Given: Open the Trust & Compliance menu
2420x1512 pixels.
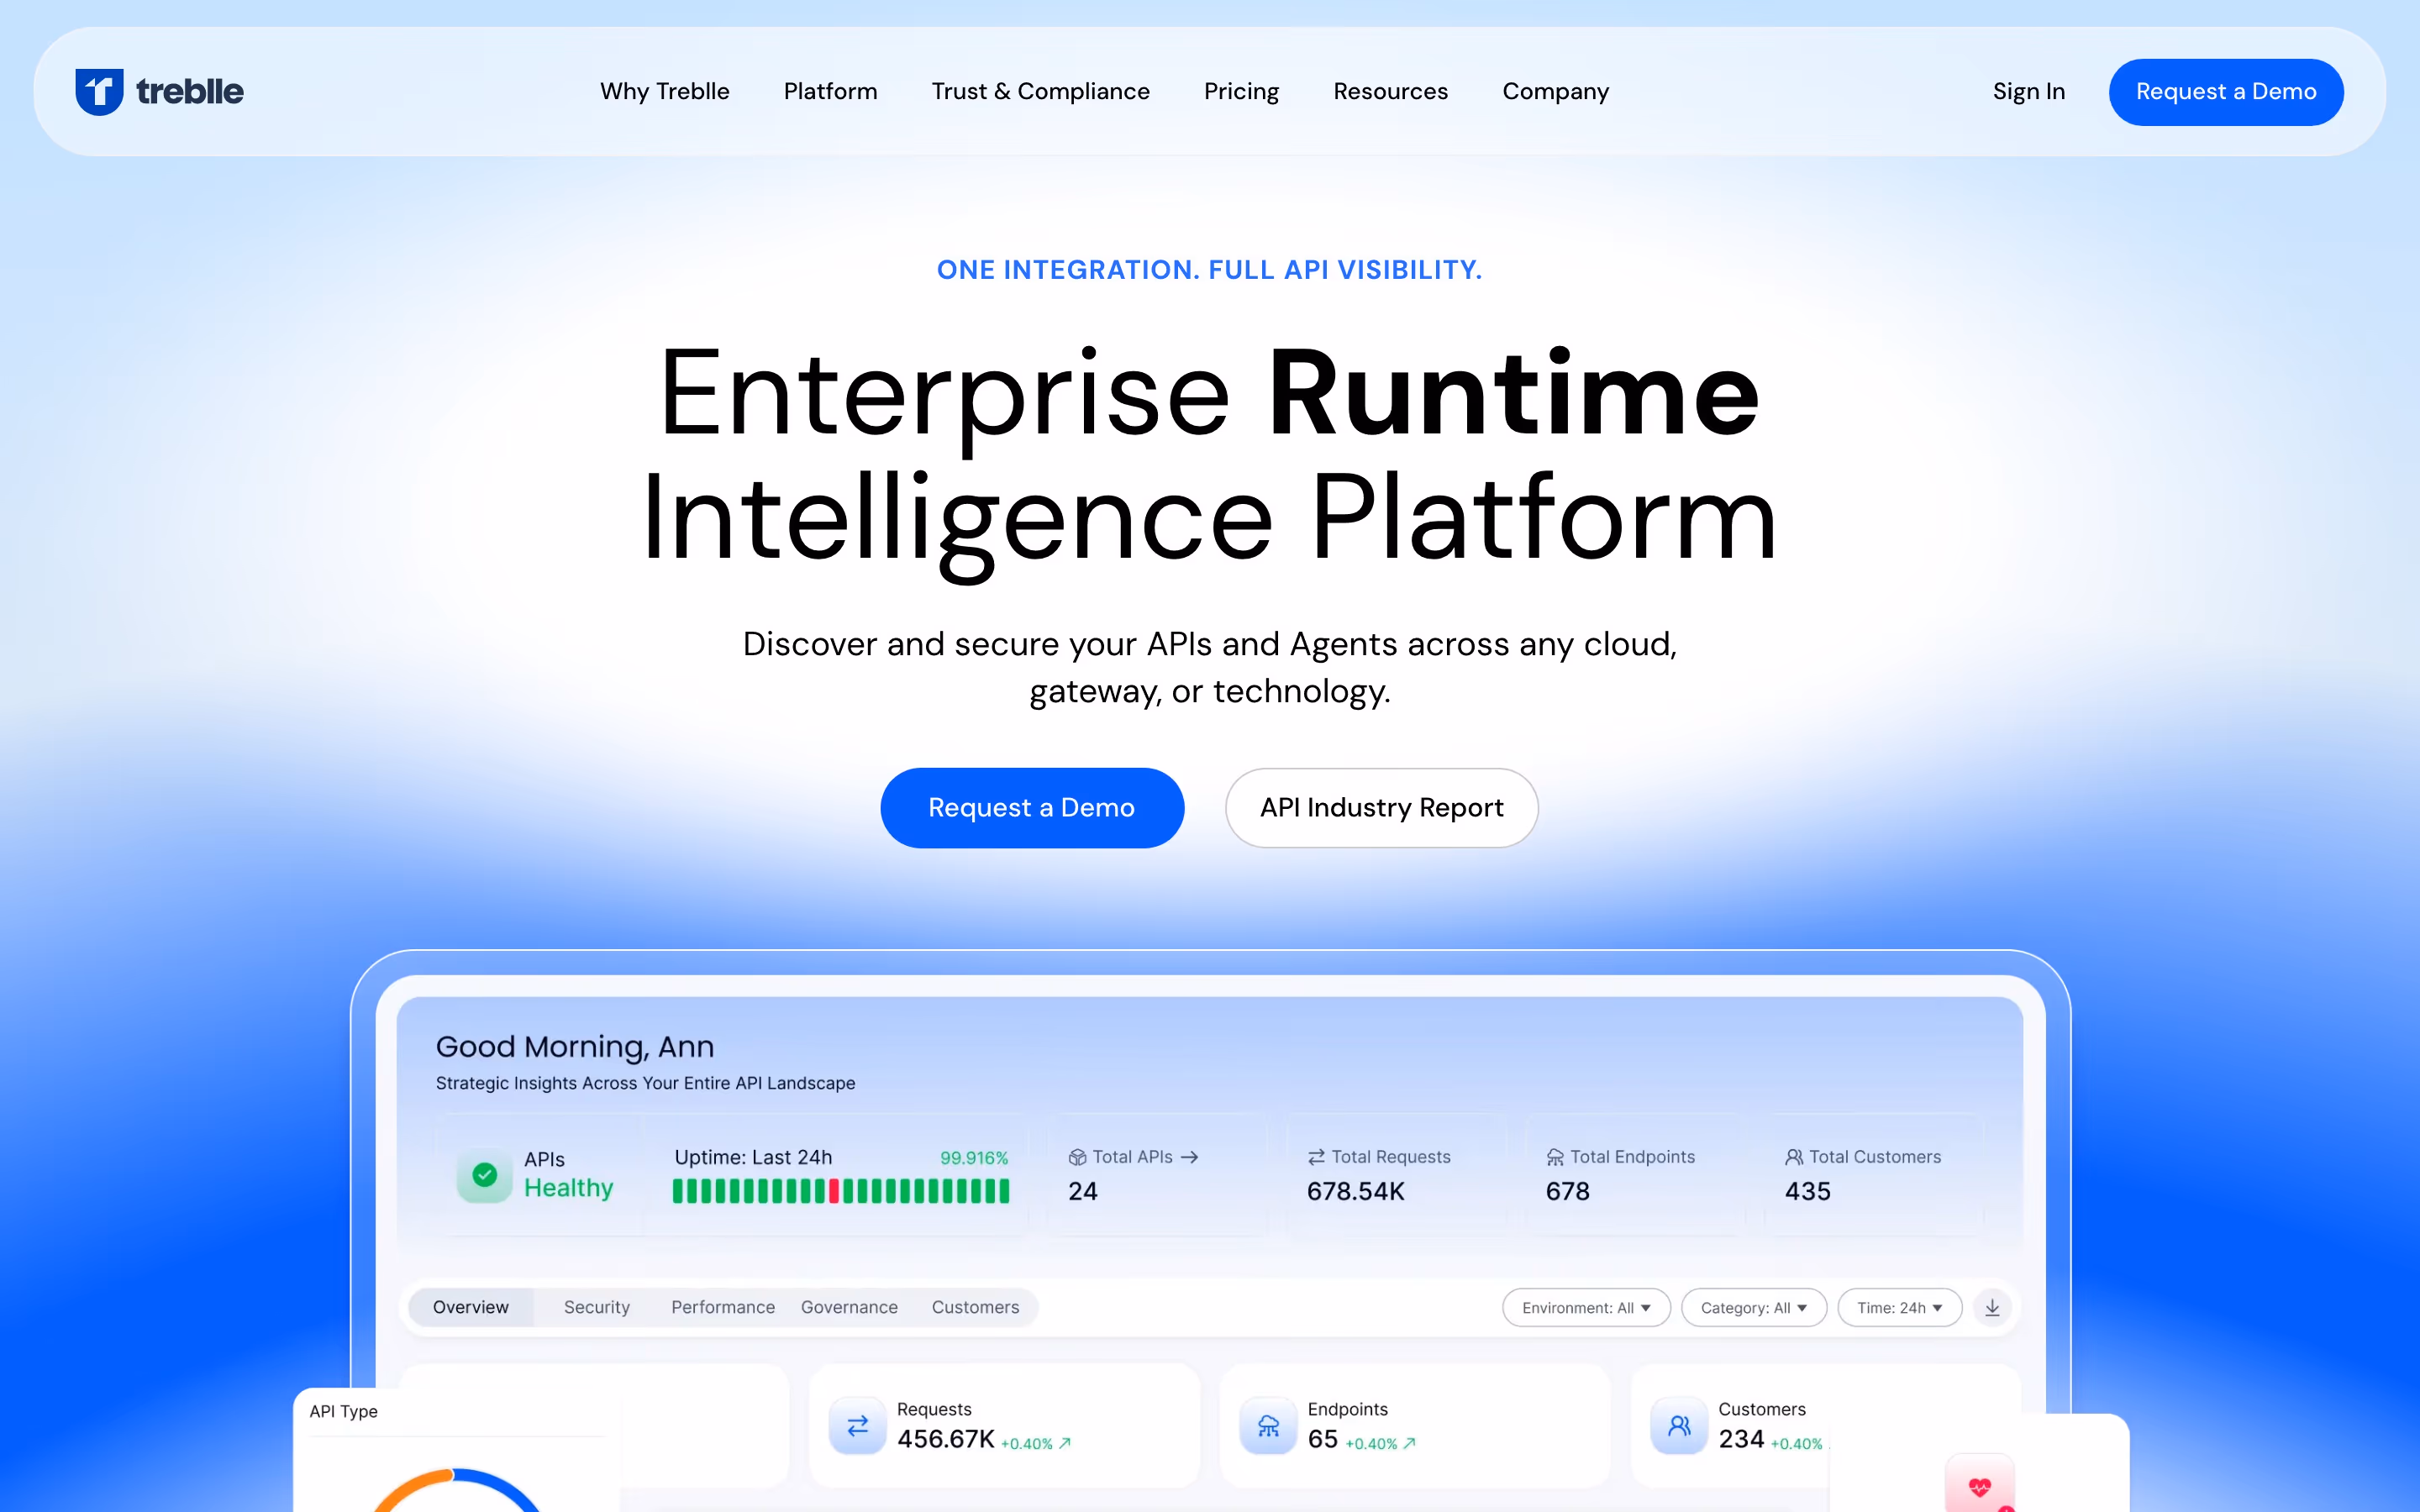Looking at the screenshot, I should [x=1040, y=91].
